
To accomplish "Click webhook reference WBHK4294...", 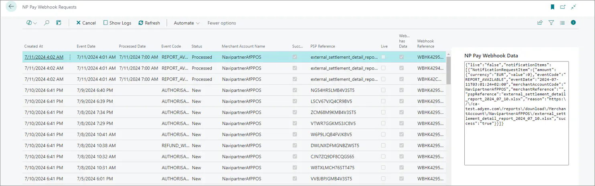I will tap(431, 68).
